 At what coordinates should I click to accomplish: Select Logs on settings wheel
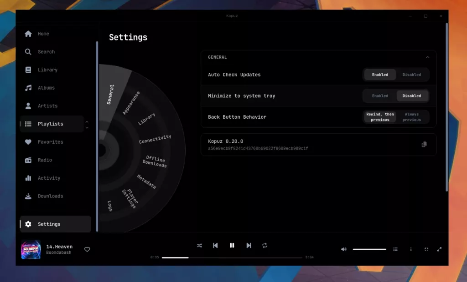point(110,206)
